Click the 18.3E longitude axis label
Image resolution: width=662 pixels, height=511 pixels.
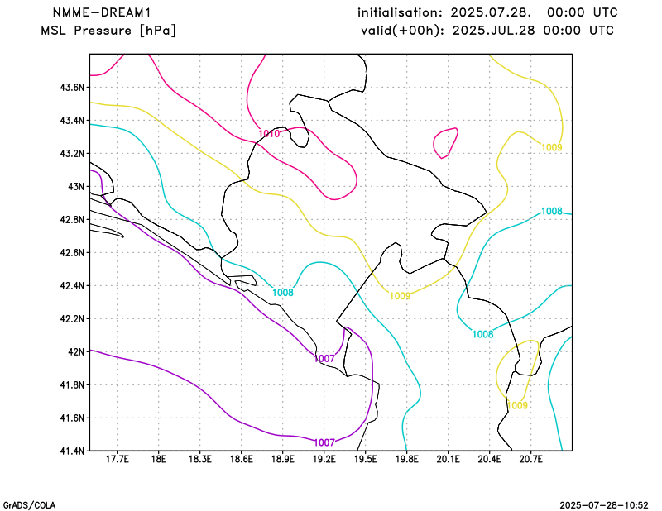tap(199, 459)
